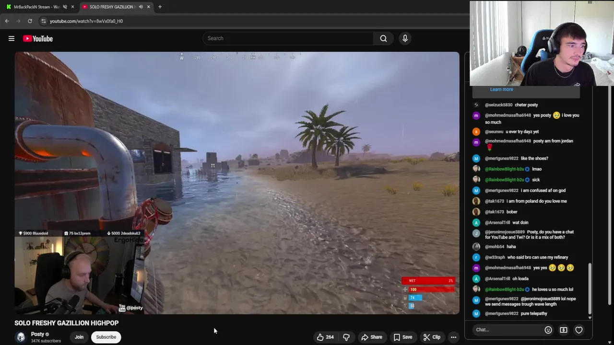Open @seizuck5830's chat message
614x345 pixels.
coord(526,105)
